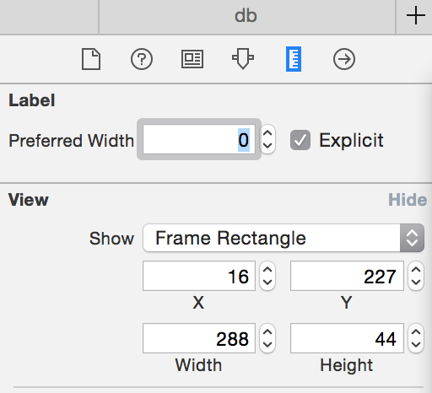Click the X field showing 16

point(199,276)
